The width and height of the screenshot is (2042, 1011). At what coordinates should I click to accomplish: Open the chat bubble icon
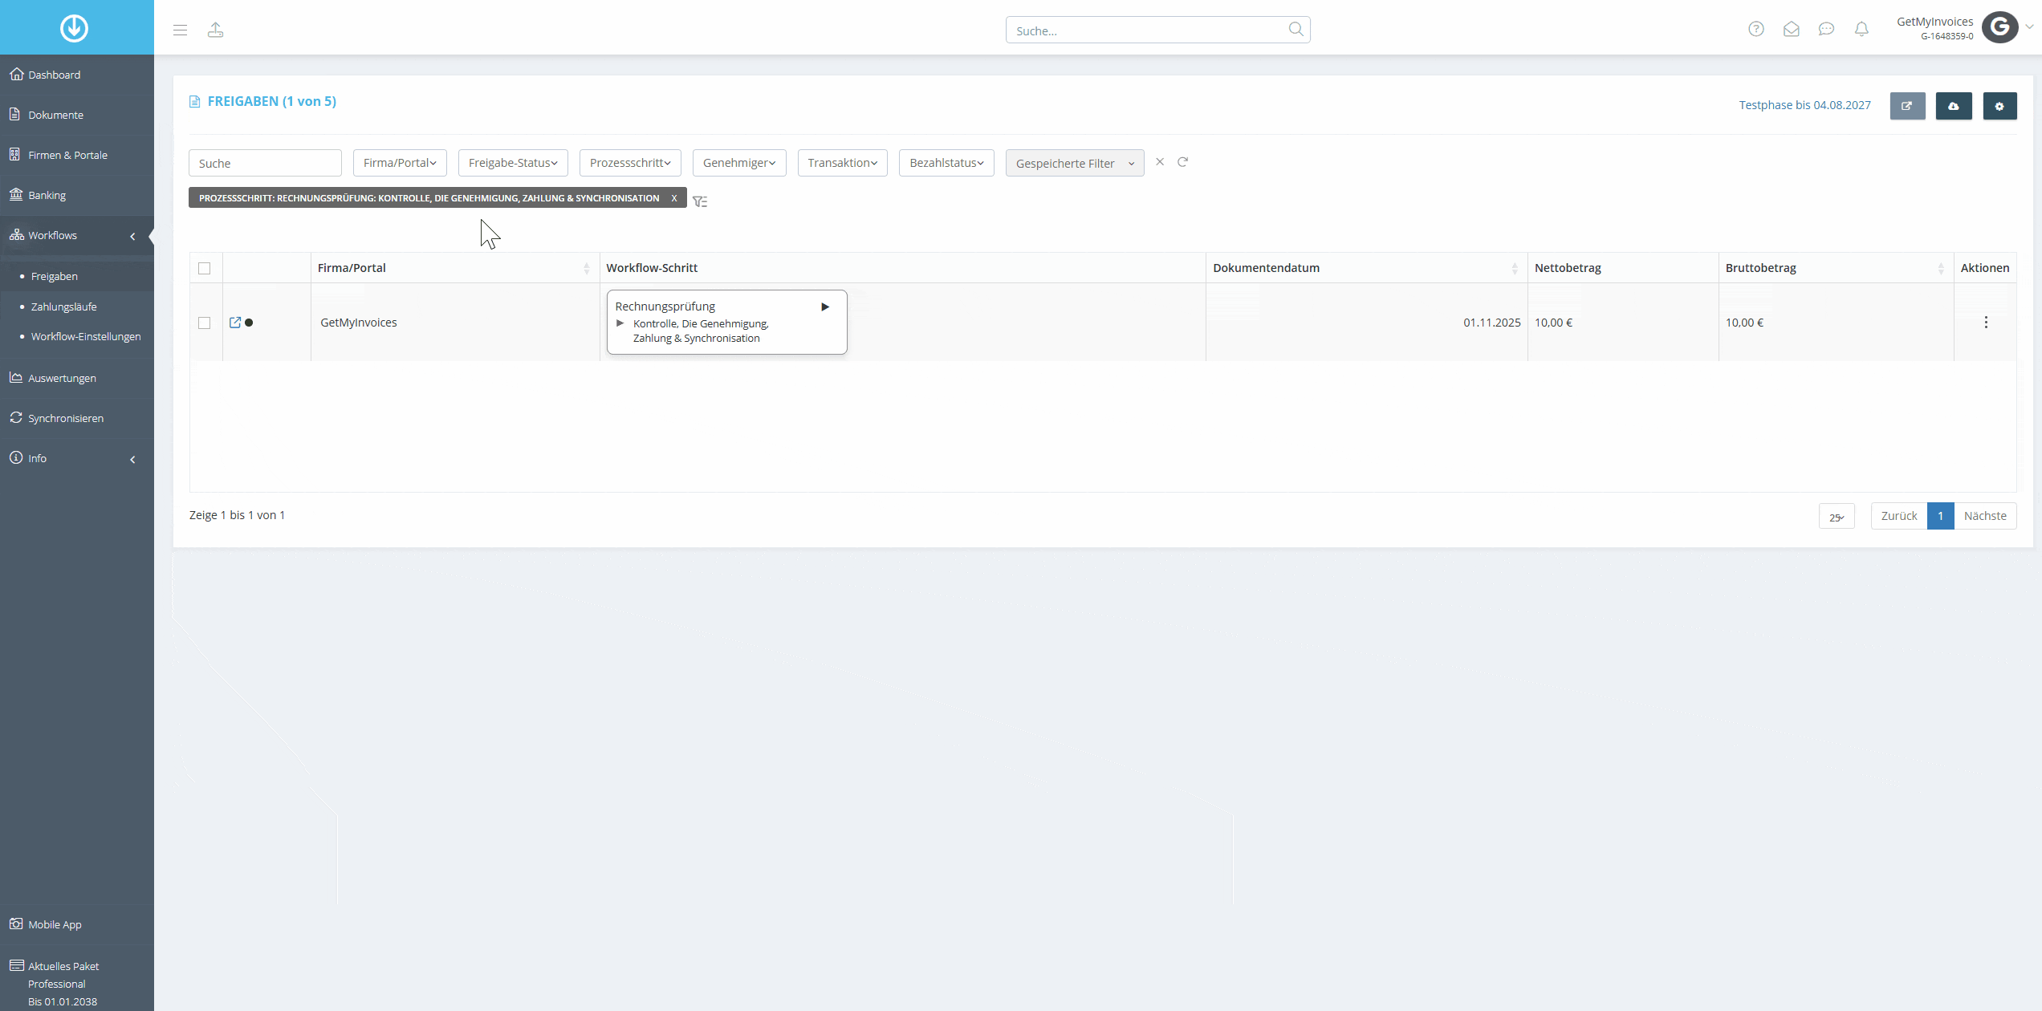(x=1826, y=29)
